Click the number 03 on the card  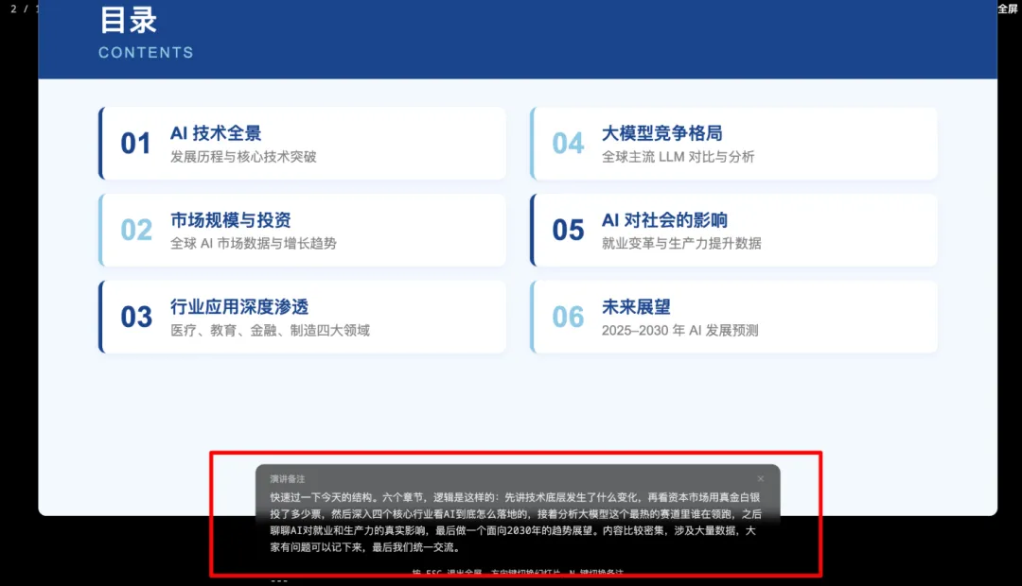(136, 317)
